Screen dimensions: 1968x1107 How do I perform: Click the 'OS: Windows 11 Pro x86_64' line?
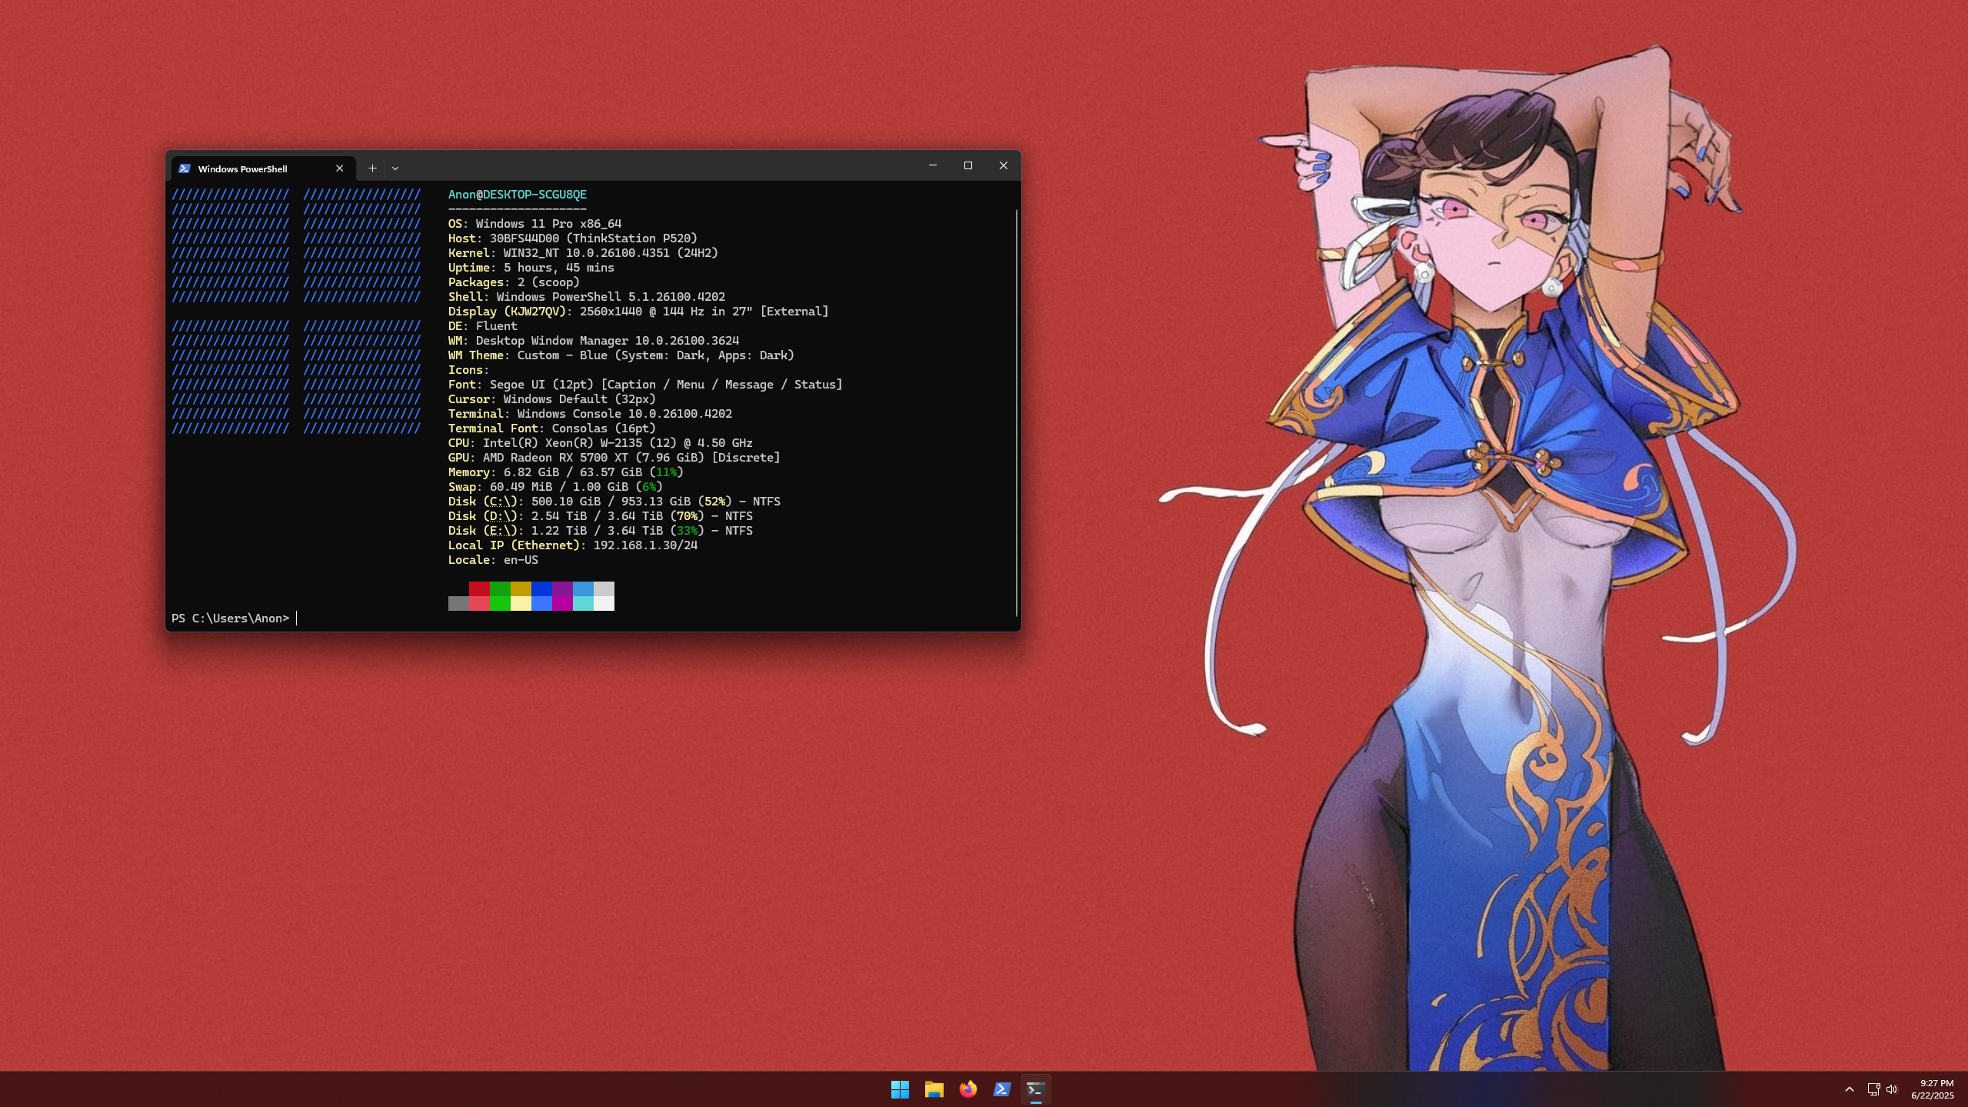534,224
